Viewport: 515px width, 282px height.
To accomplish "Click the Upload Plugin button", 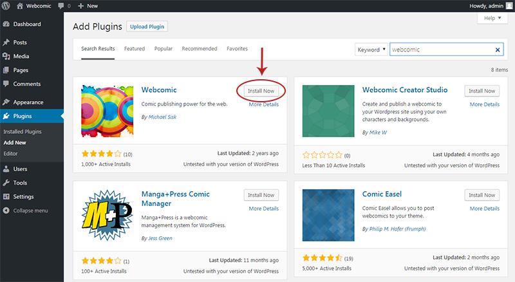I will click(x=147, y=26).
